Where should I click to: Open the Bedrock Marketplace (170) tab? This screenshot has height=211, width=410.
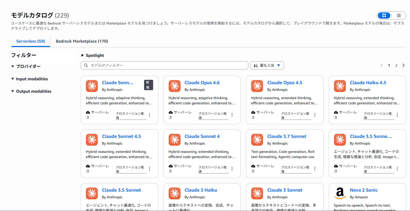[82, 41]
